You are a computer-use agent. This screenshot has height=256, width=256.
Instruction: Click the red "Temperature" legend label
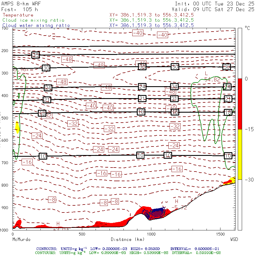(18, 15)
